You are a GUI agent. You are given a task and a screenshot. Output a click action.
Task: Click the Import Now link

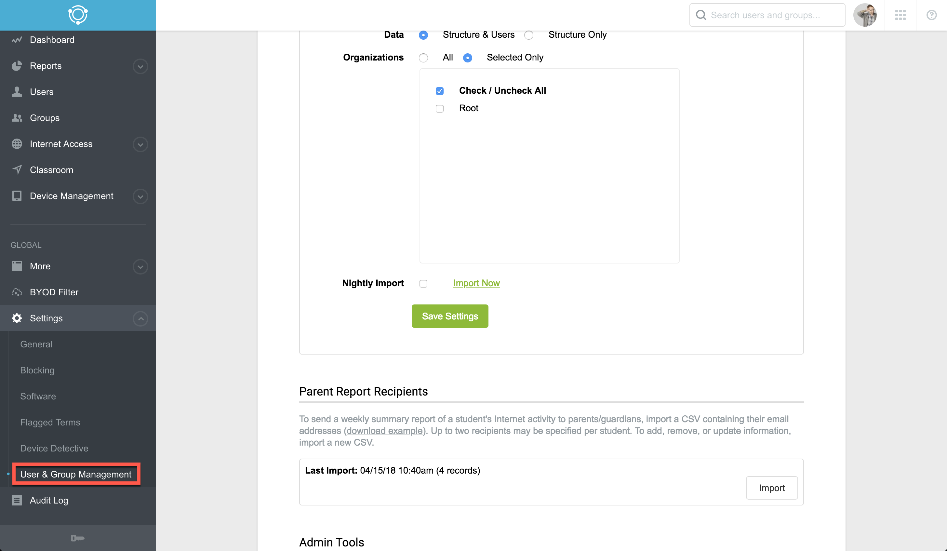[476, 283]
